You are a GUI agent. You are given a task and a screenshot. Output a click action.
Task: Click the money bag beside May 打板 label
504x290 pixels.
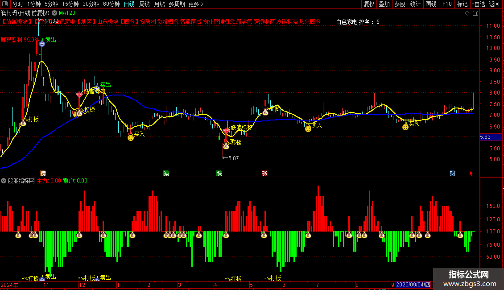265,112
